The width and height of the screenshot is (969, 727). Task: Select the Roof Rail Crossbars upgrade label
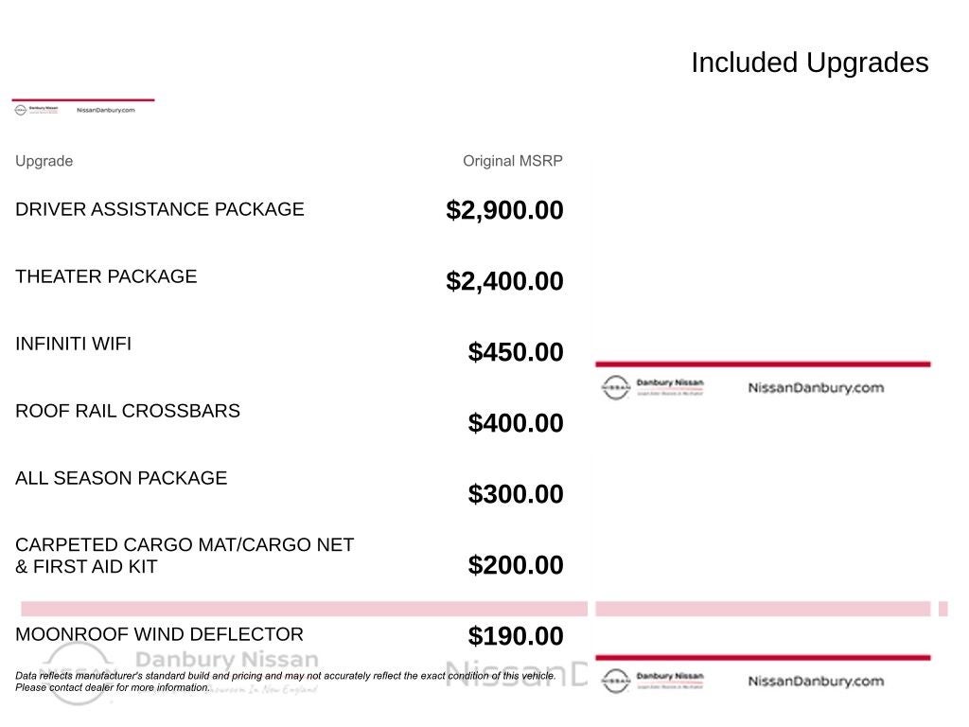click(128, 411)
